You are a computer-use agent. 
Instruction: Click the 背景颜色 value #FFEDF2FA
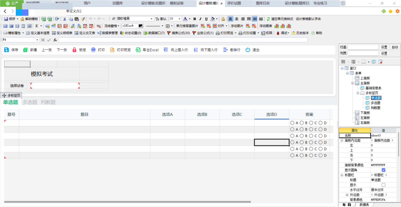click(x=384, y=200)
